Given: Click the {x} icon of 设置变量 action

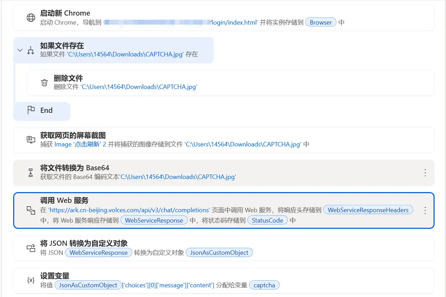Looking at the screenshot, I should click(31, 280).
